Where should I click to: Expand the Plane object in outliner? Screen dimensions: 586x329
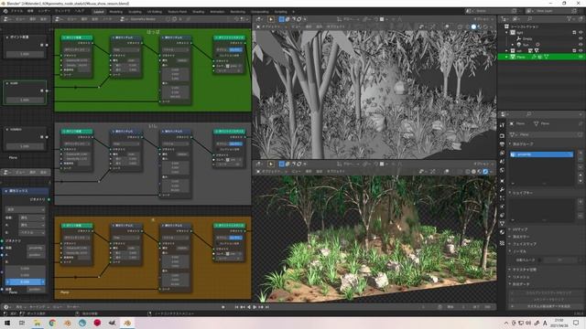coord(506,57)
